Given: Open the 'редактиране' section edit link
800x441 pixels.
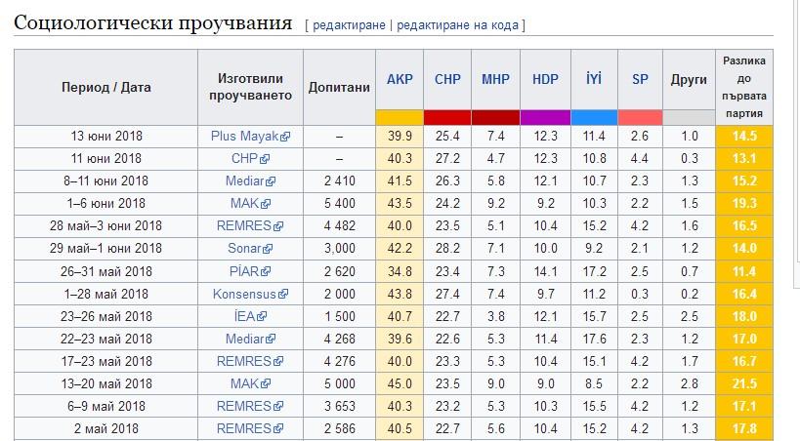Looking at the screenshot, I should 349,24.
